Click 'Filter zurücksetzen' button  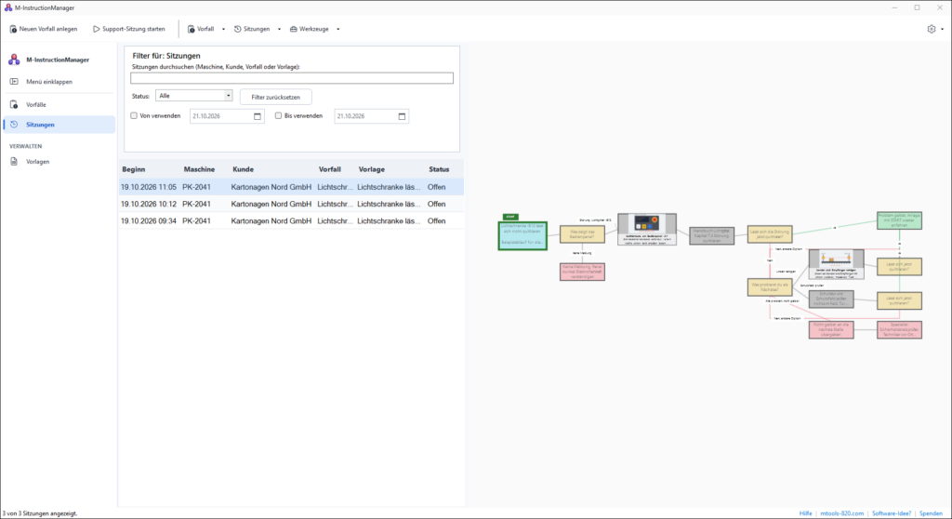(x=275, y=97)
